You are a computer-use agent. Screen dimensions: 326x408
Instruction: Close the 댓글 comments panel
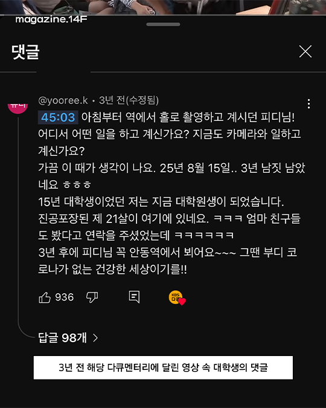pos(305,51)
